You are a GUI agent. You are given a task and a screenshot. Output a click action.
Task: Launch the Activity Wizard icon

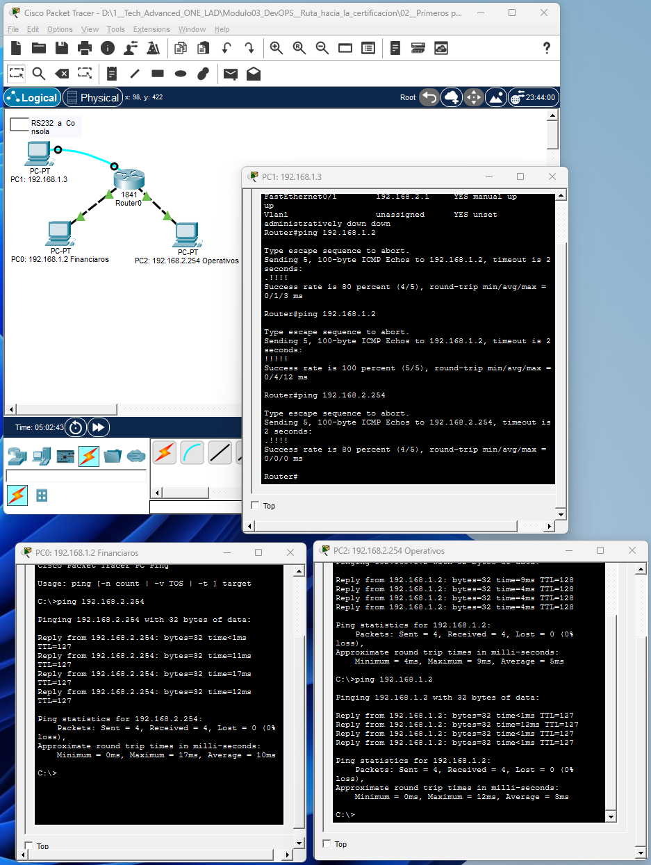130,48
